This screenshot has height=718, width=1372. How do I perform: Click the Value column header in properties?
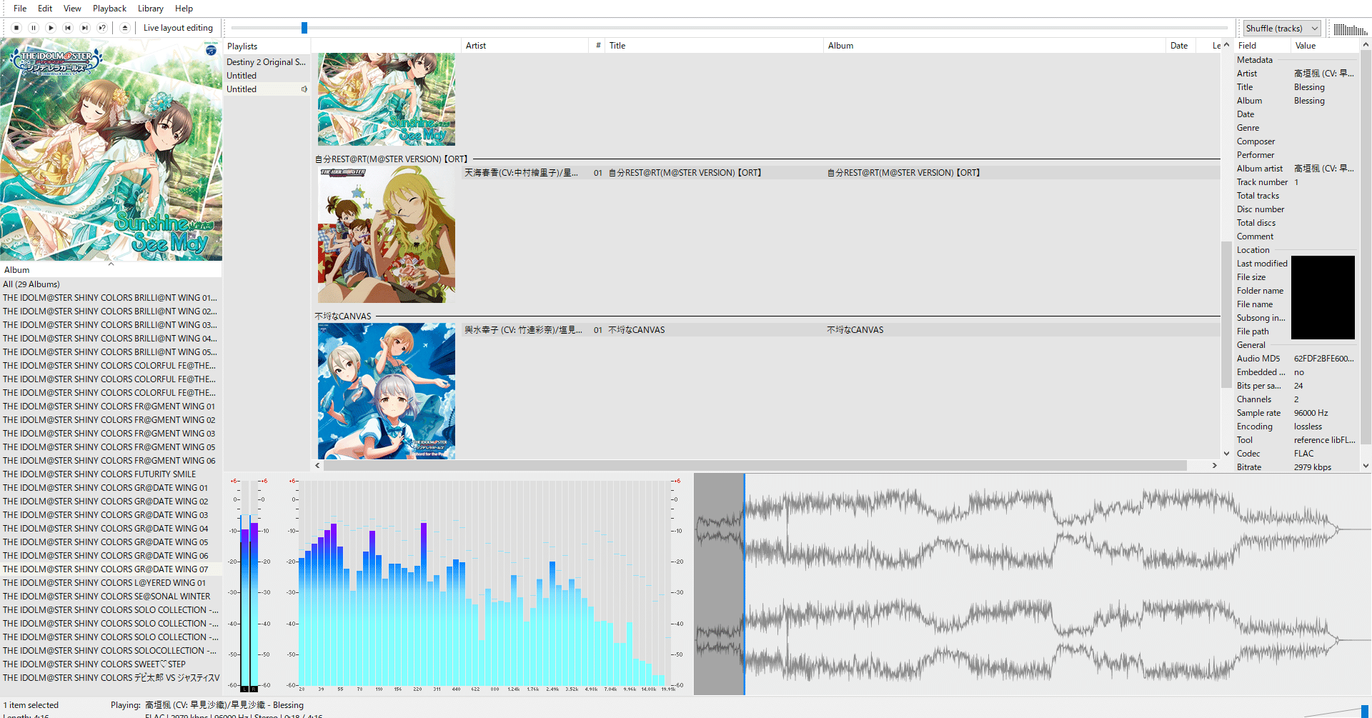pyautogui.click(x=1324, y=46)
